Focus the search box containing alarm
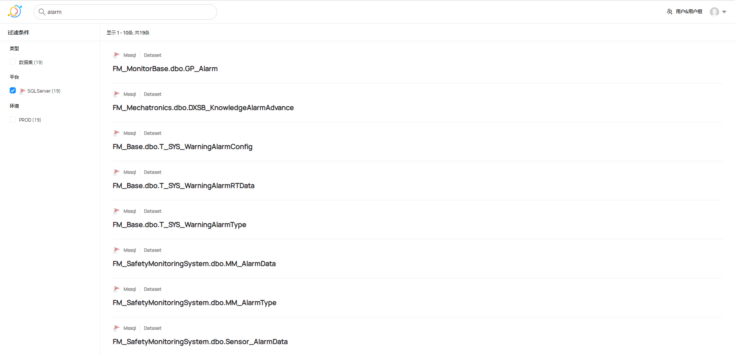735x356 pixels. coord(125,12)
